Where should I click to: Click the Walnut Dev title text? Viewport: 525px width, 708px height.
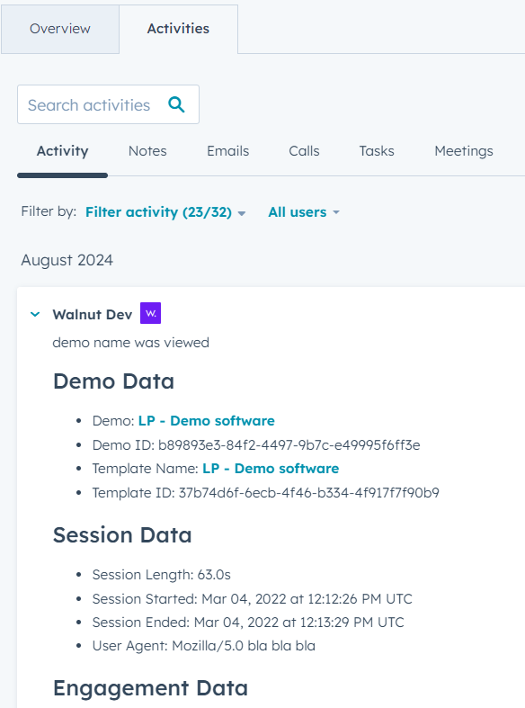click(x=93, y=314)
